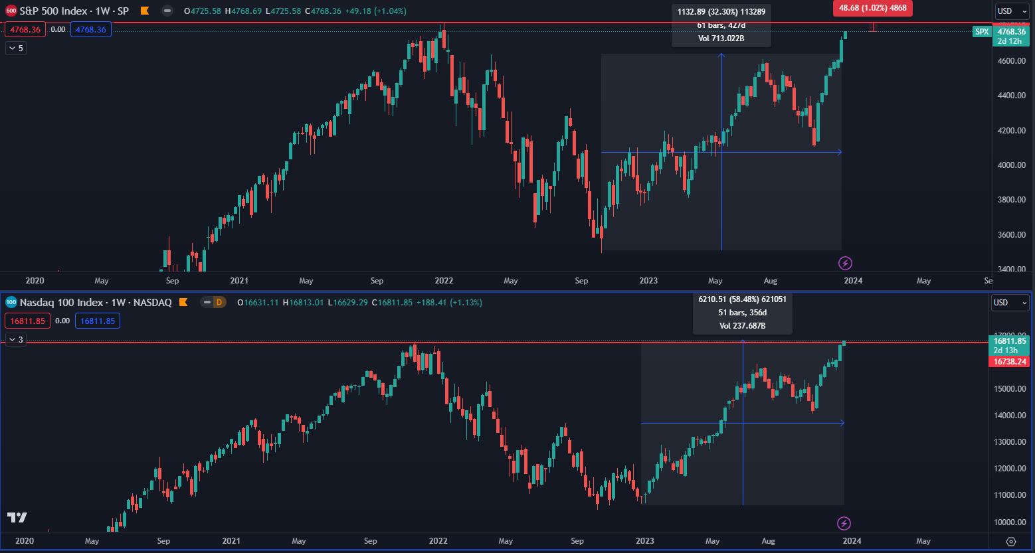Click the 2023 label on Nasdaq time axis

click(645, 541)
